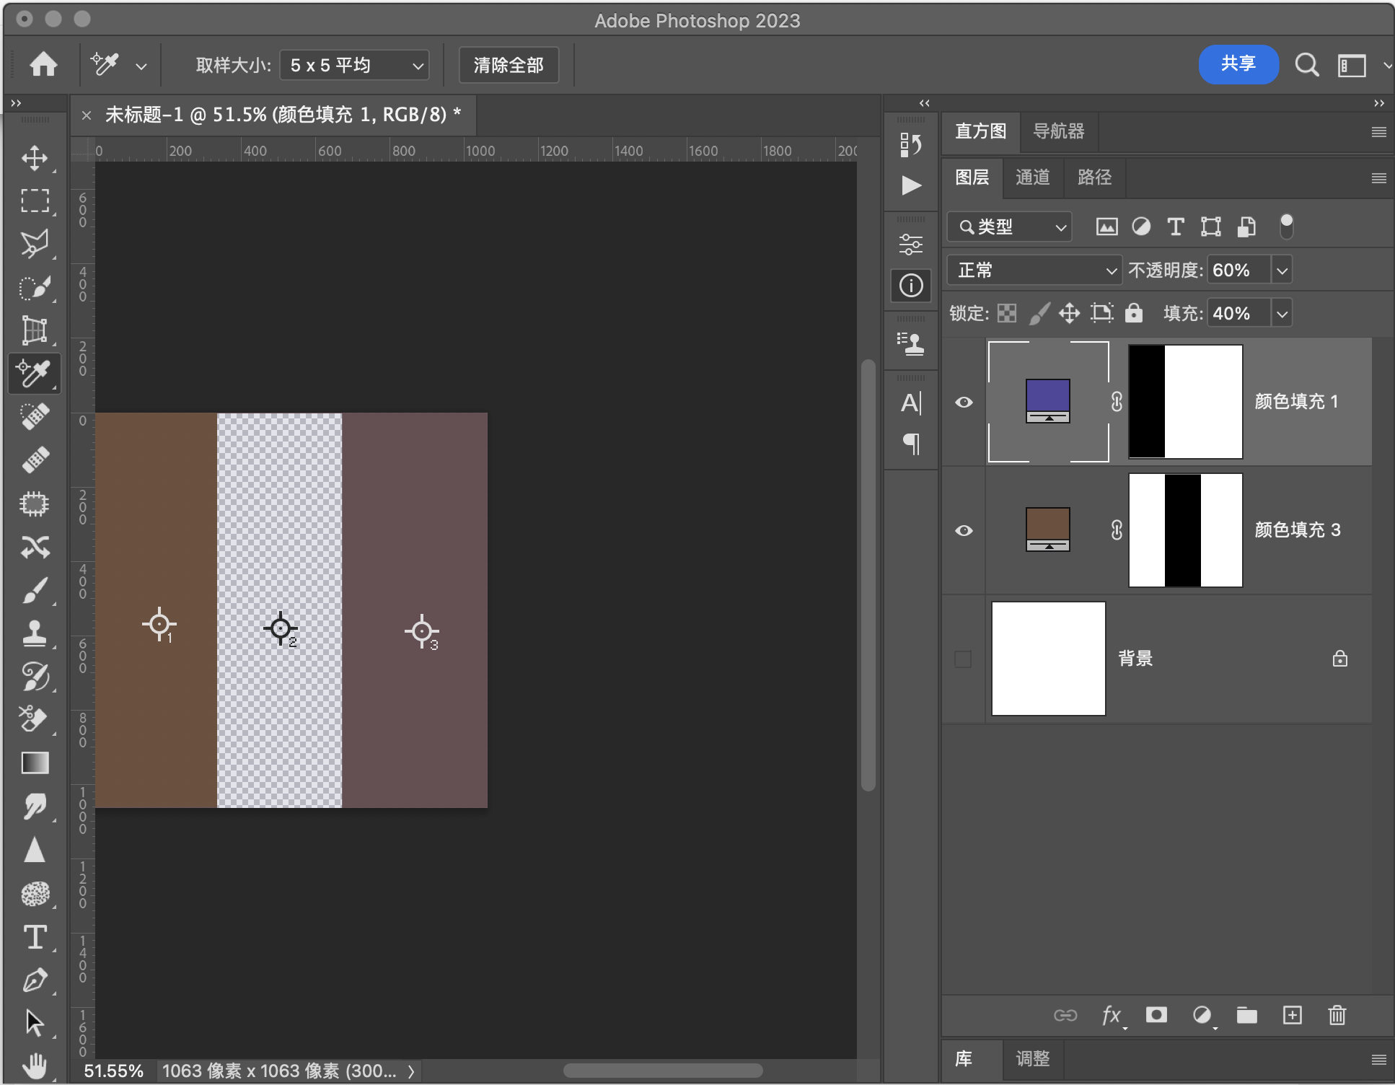The height and width of the screenshot is (1085, 1395).
Task: Open the Character panel icon
Action: tap(911, 403)
